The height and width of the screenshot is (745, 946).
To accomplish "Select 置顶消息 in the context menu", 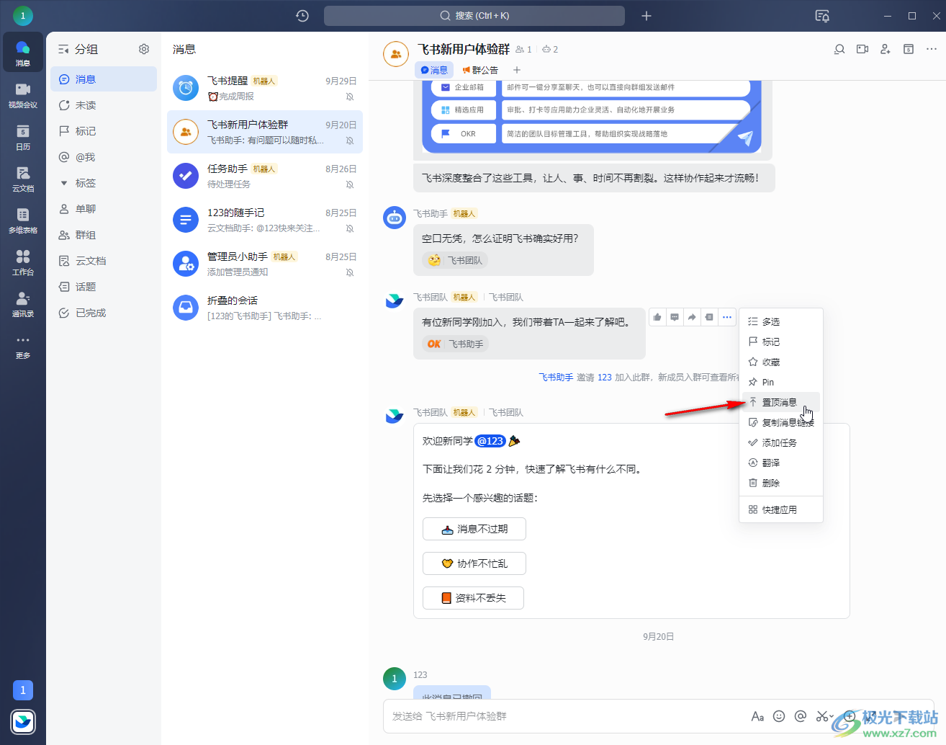I will [781, 402].
